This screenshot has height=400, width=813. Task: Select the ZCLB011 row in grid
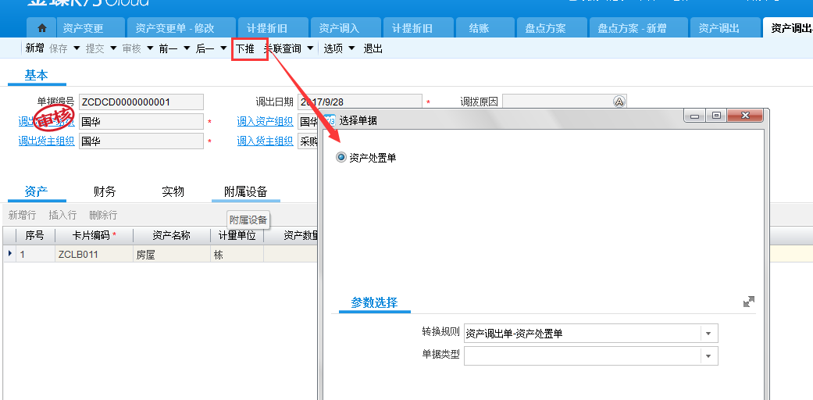(77, 254)
